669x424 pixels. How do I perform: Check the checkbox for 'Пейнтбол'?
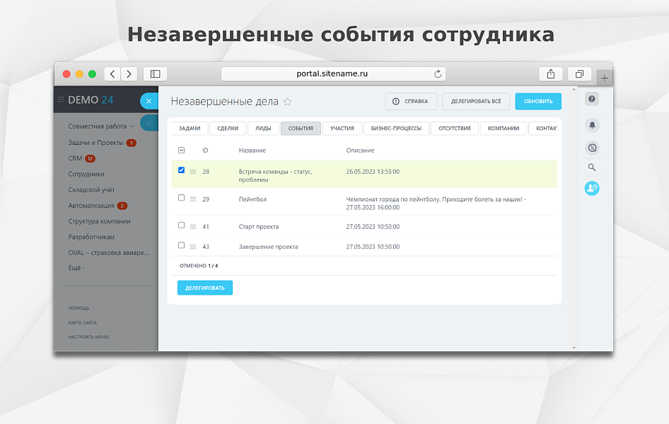pyautogui.click(x=181, y=199)
